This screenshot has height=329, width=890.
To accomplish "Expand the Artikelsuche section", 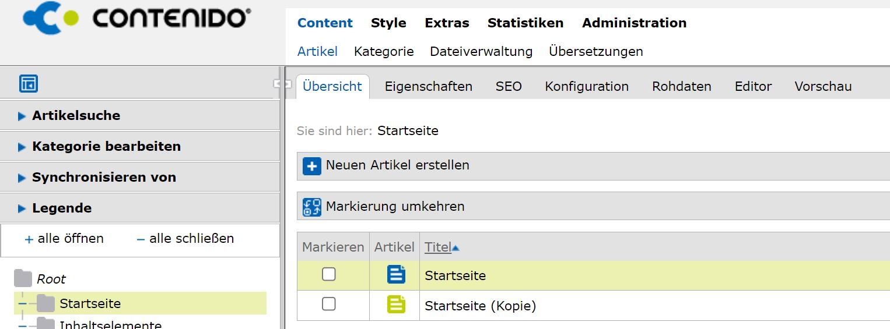I will pos(76,115).
